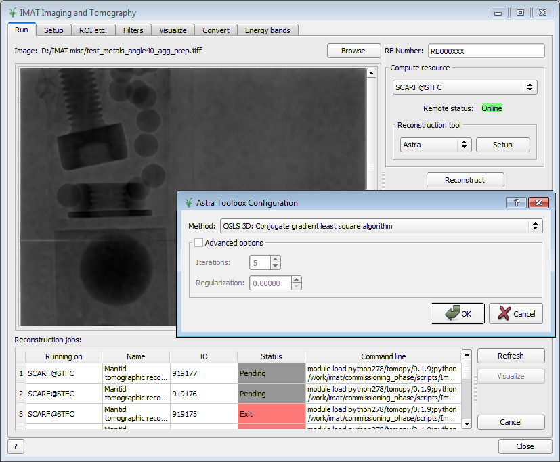Open the Reconstruction tool selector showing Astra
The image size is (560, 462).
coord(435,144)
